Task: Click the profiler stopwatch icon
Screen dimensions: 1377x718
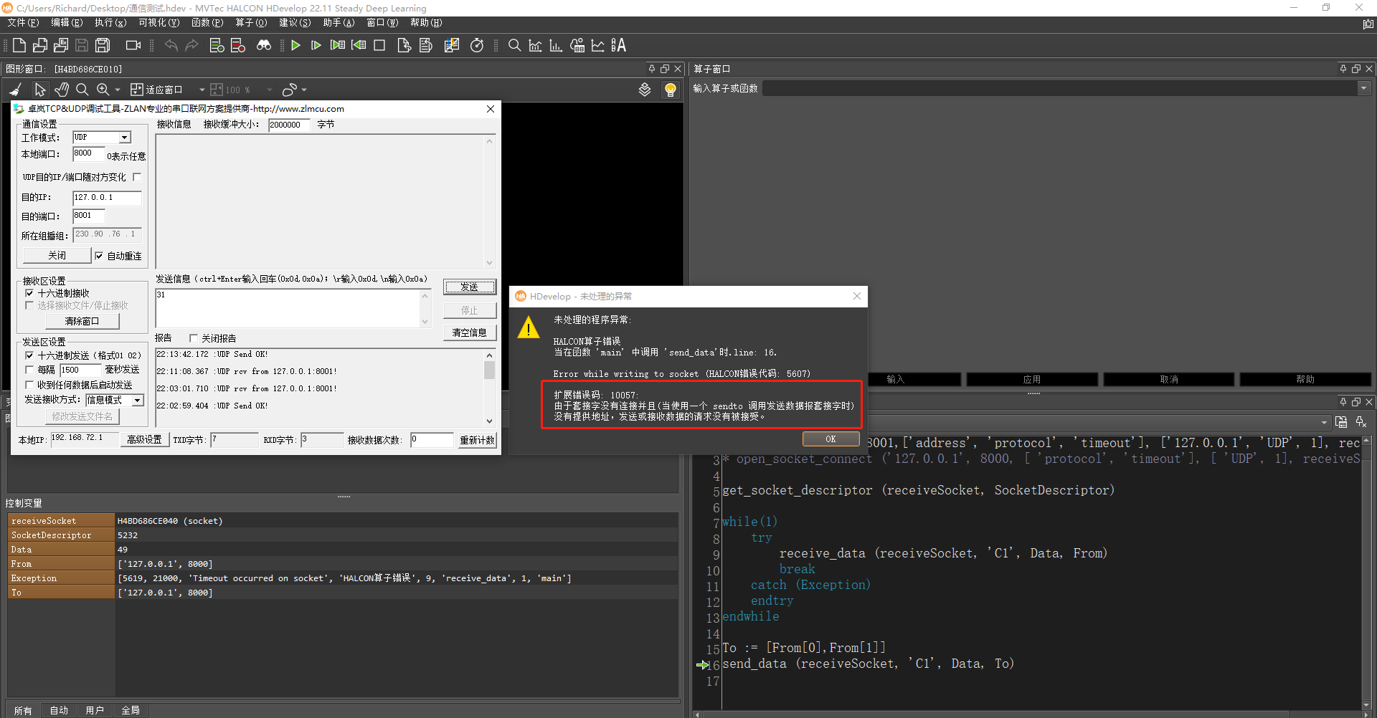Action: [477, 46]
